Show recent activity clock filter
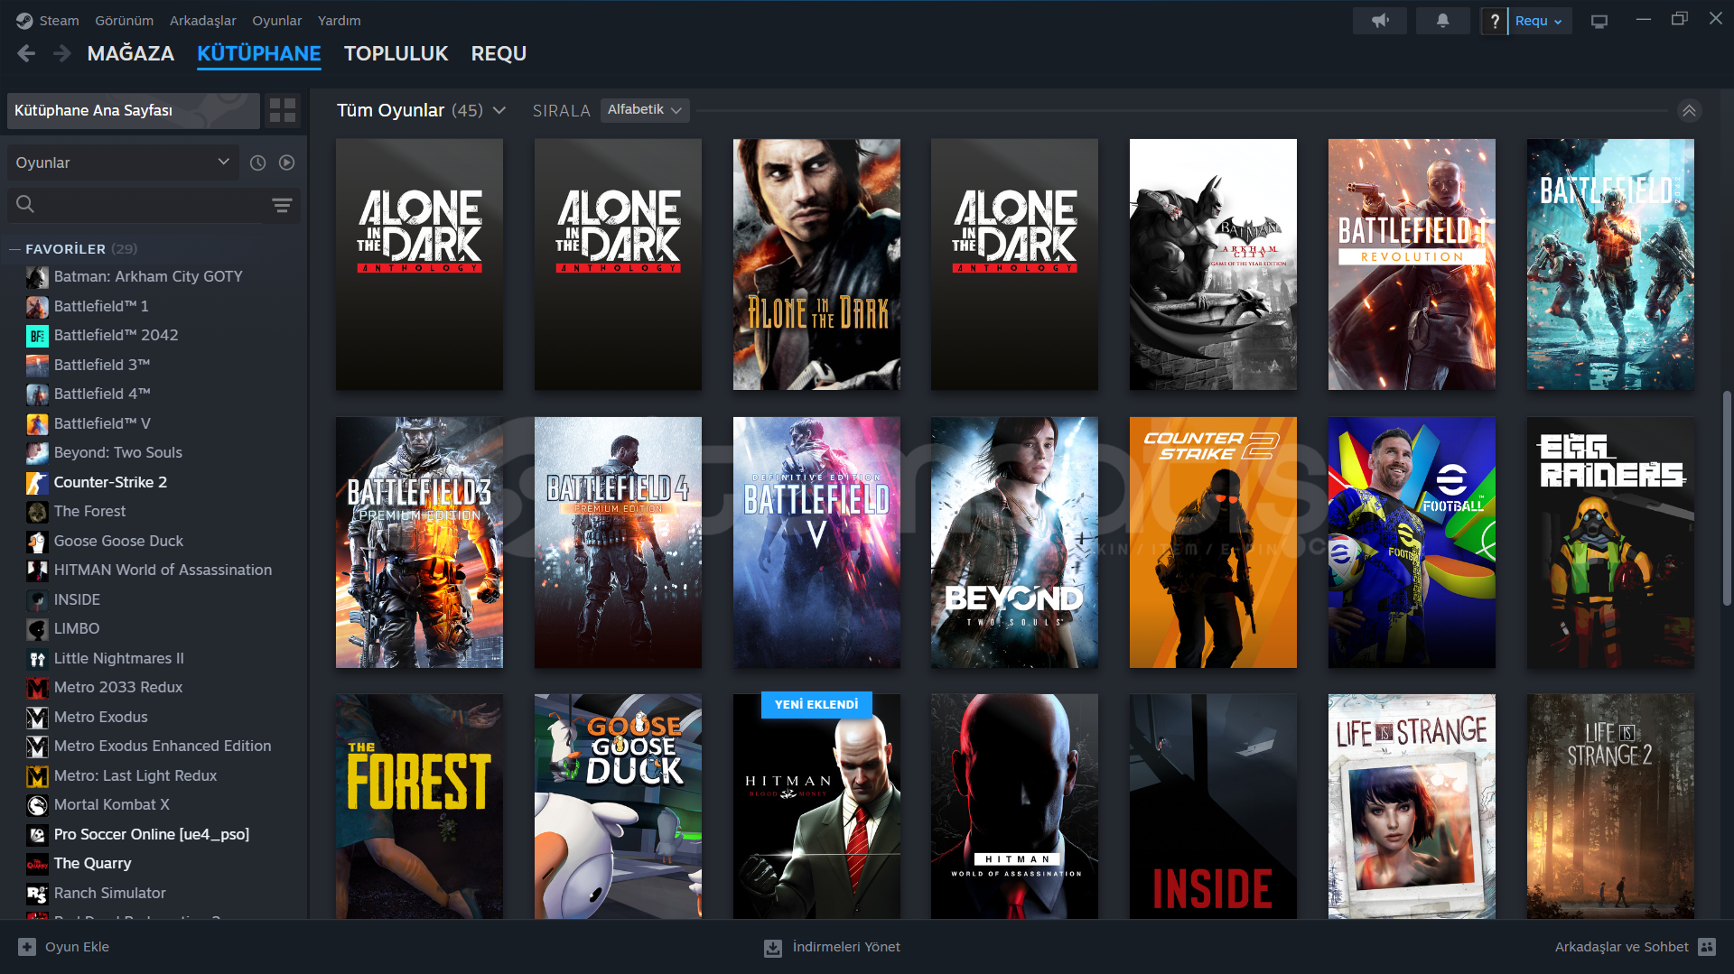This screenshot has width=1734, height=974. tap(257, 162)
